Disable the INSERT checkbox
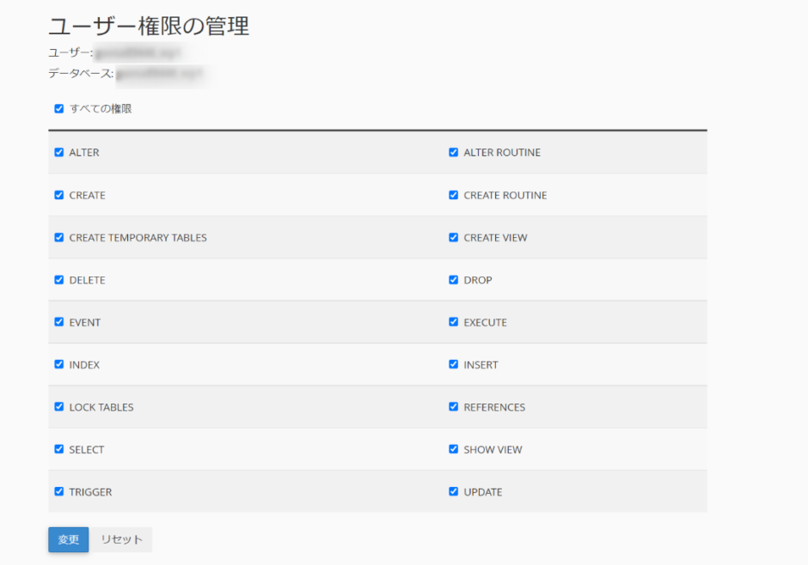The image size is (808, 565). tap(454, 365)
